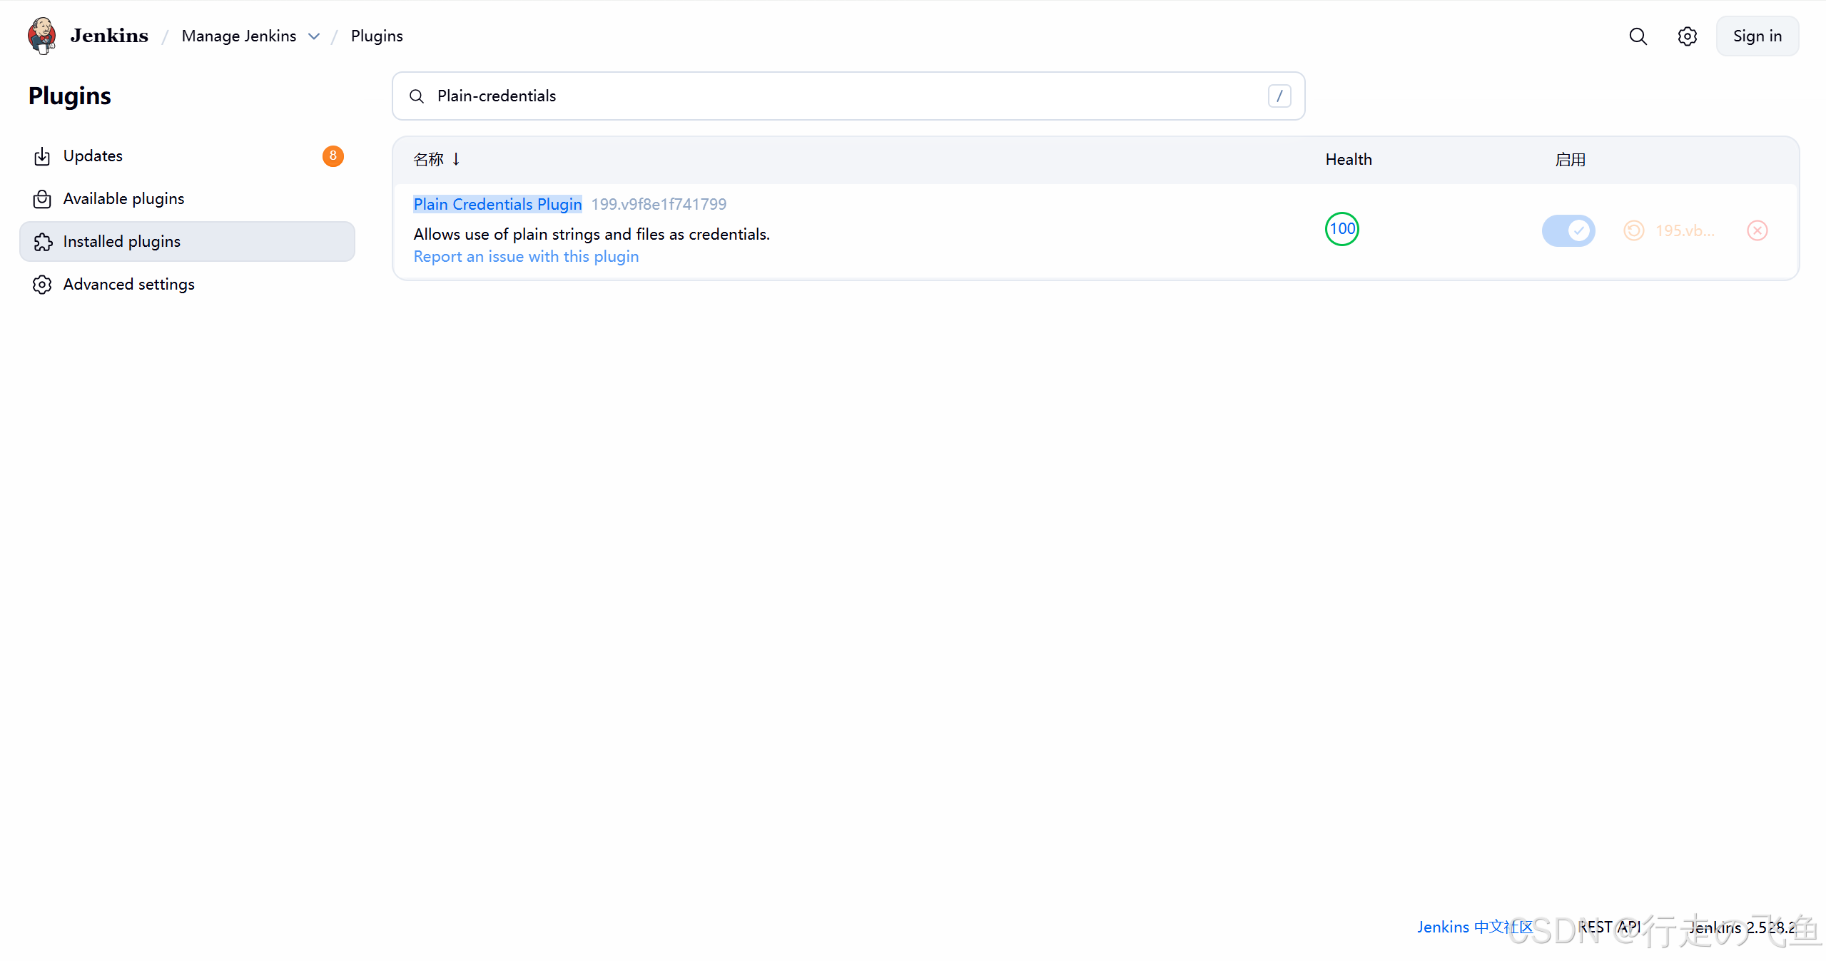Click the slash shortcut hint in search
This screenshot has height=961, width=1826.
pyautogui.click(x=1279, y=96)
